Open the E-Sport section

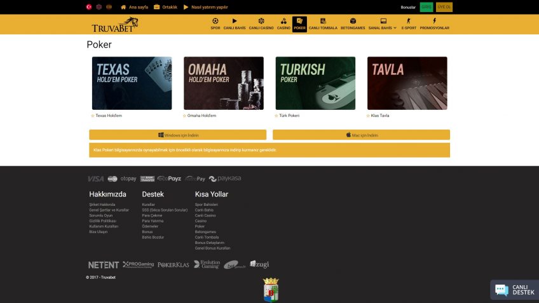(x=409, y=24)
